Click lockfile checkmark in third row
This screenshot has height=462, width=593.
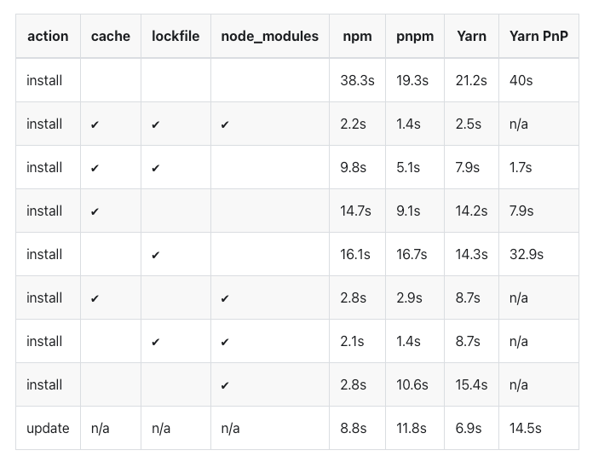(x=155, y=168)
